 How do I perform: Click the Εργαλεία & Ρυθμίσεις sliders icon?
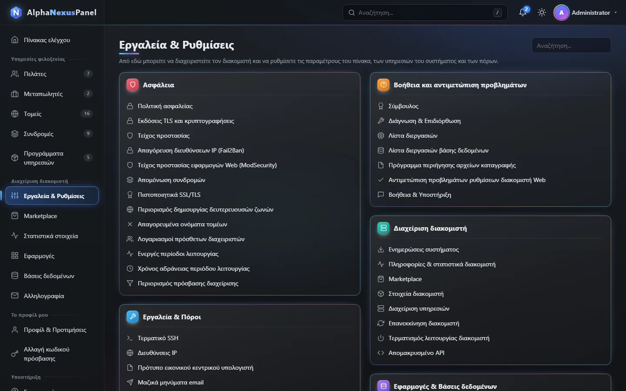click(15, 196)
